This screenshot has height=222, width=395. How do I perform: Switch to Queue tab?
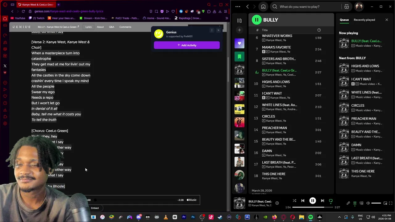[x=344, y=20]
